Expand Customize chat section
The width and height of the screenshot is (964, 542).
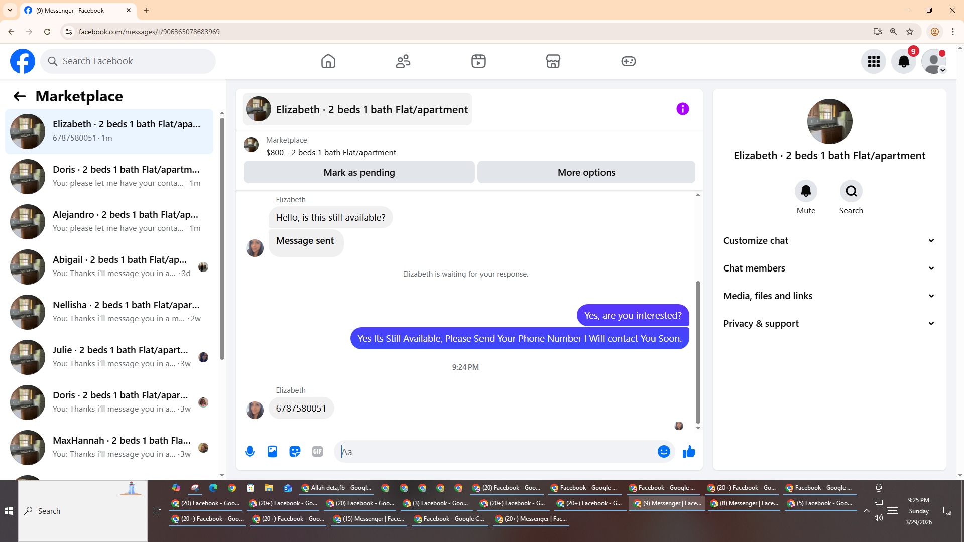tap(829, 241)
